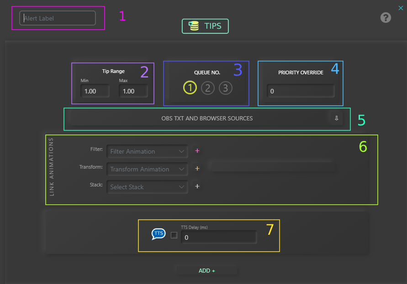Click the Tip Range Min field

(95, 91)
